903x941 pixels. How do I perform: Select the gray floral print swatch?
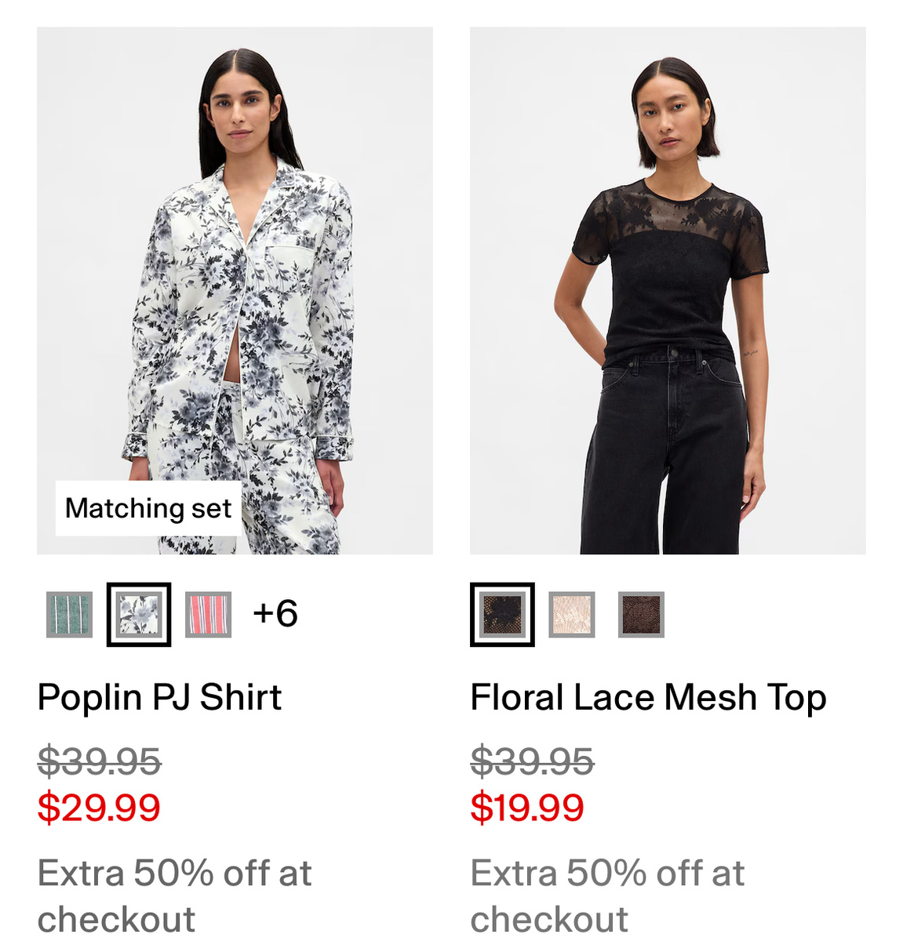point(139,615)
